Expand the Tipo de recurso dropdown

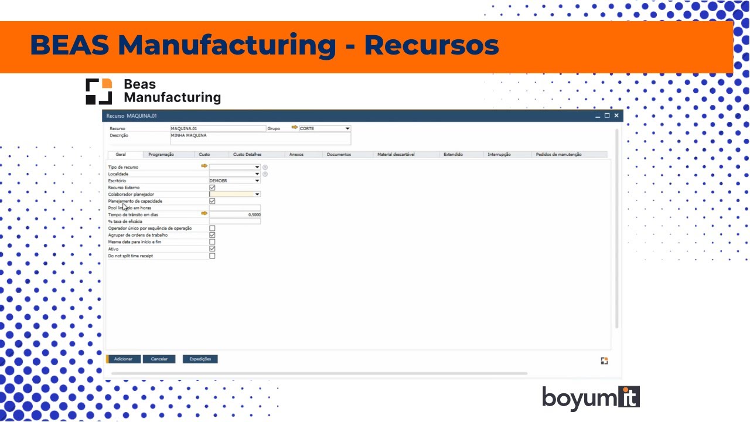(x=257, y=167)
